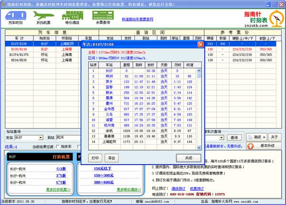Toggle the 始发车 filter checkbox
The width and height of the screenshot is (286, 205).
click(x=58, y=146)
